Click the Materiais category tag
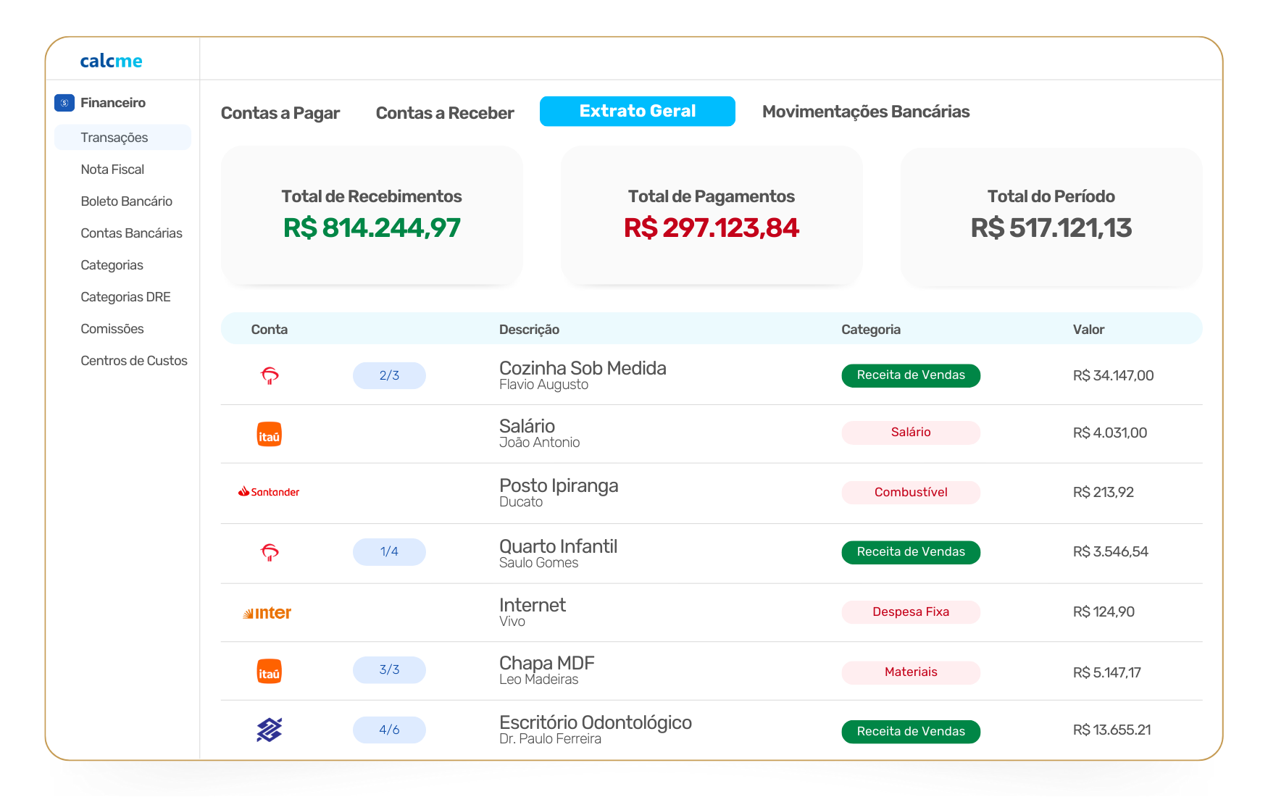 [911, 672]
